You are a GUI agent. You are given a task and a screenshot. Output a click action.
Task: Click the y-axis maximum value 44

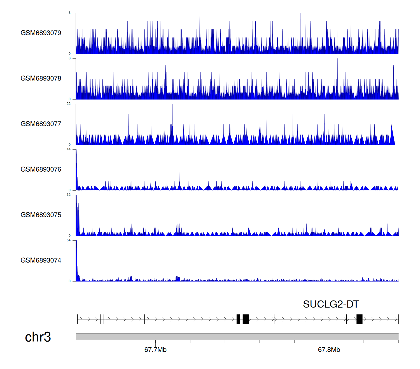[x=69, y=149]
